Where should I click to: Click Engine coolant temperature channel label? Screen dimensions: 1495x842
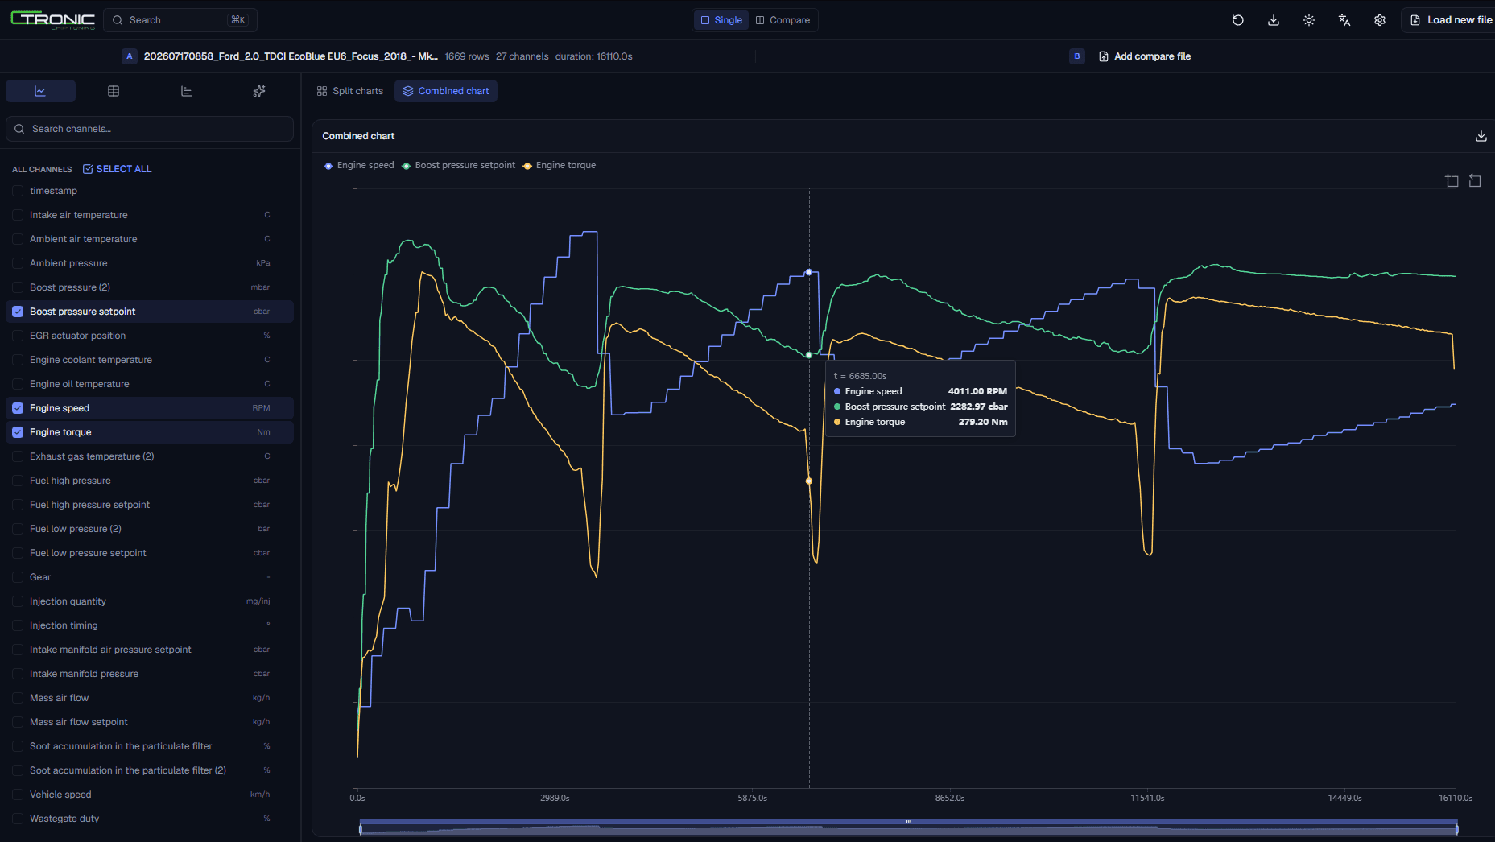pyautogui.click(x=91, y=360)
